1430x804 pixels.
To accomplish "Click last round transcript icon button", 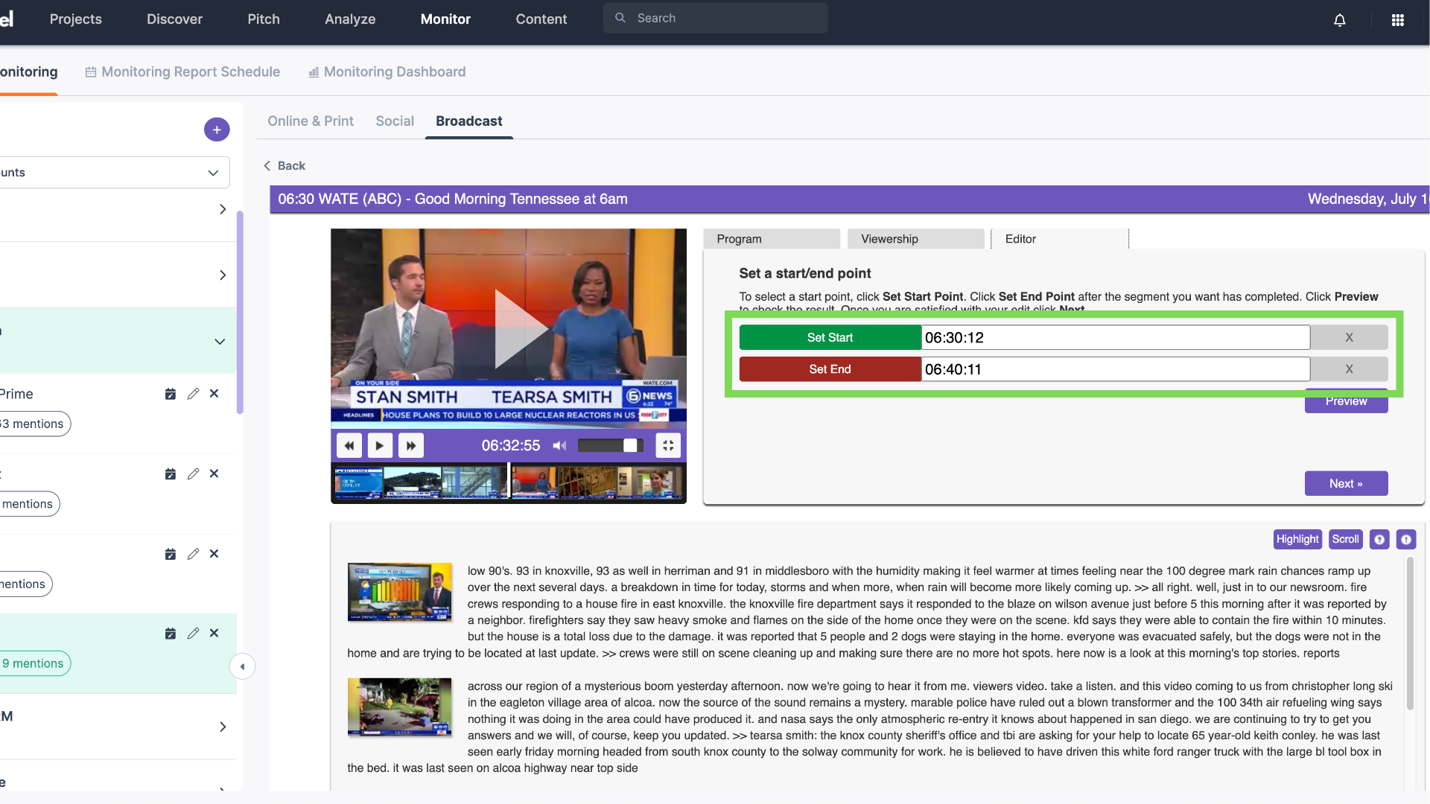I will [x=1406, y=540].
